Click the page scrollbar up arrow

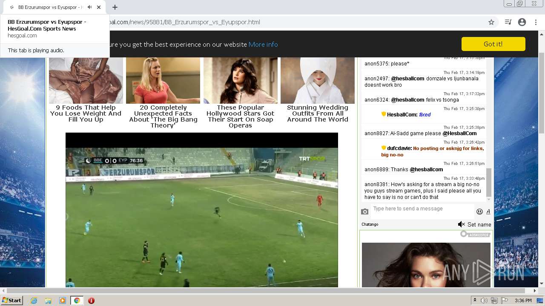tap(542, 34)
